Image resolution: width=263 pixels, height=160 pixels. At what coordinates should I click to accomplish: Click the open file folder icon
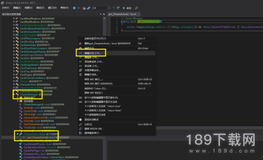coord(84,8)
